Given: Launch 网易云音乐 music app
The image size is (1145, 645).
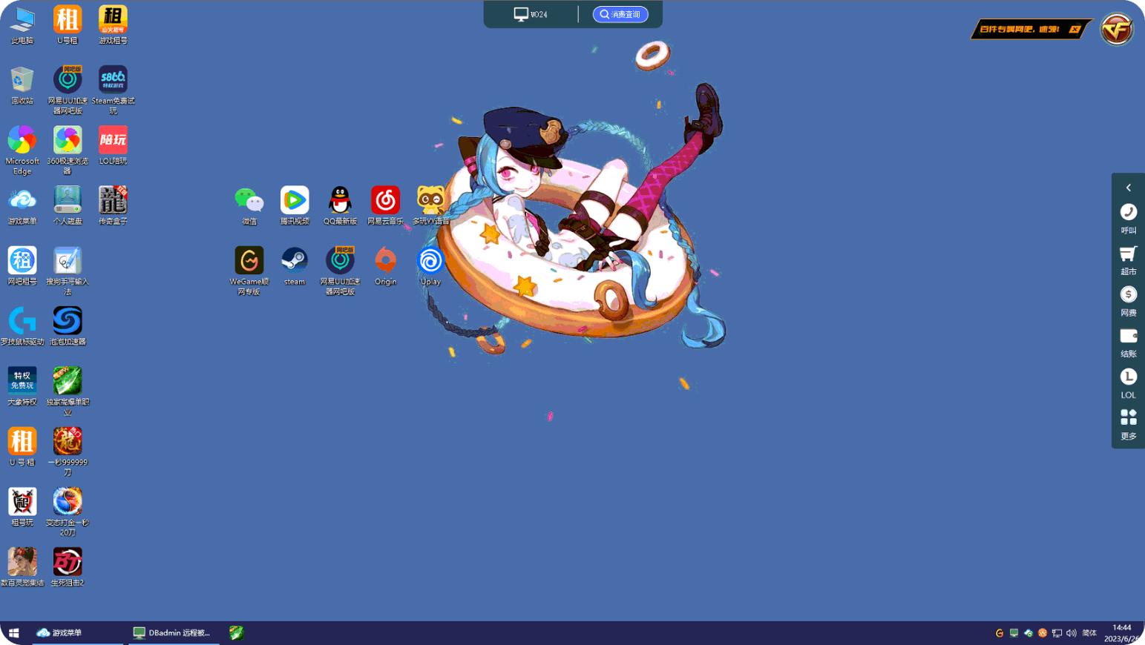Looking at the screenshot, I should (385, 205).
